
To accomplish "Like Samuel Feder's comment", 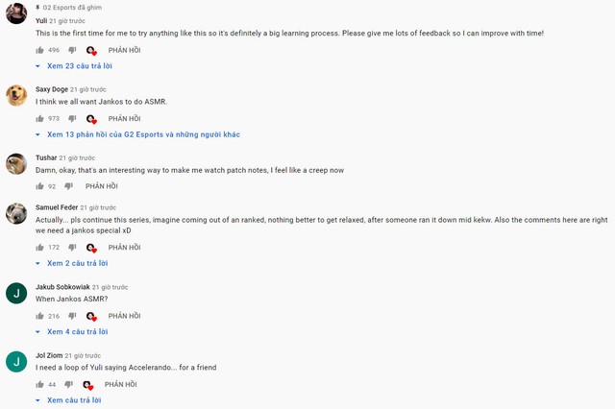I will click(40, 248).
